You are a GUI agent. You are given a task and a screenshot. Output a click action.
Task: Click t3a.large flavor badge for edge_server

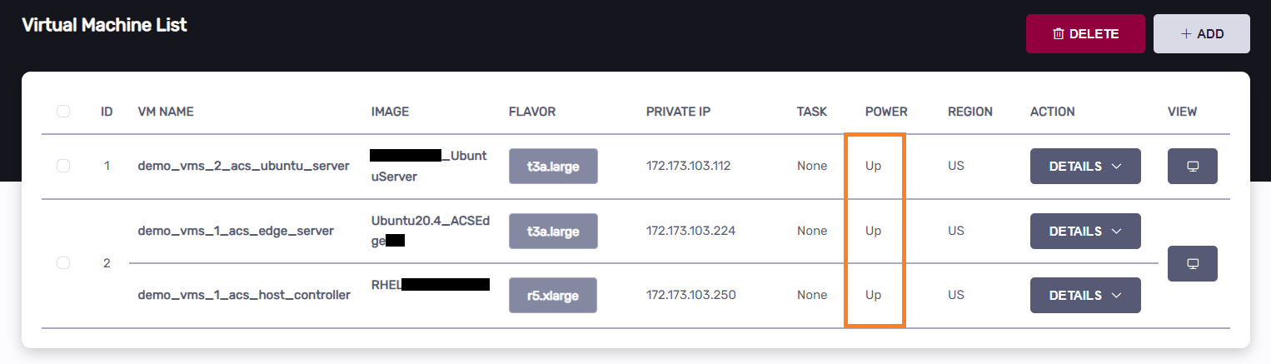point(552,231)
